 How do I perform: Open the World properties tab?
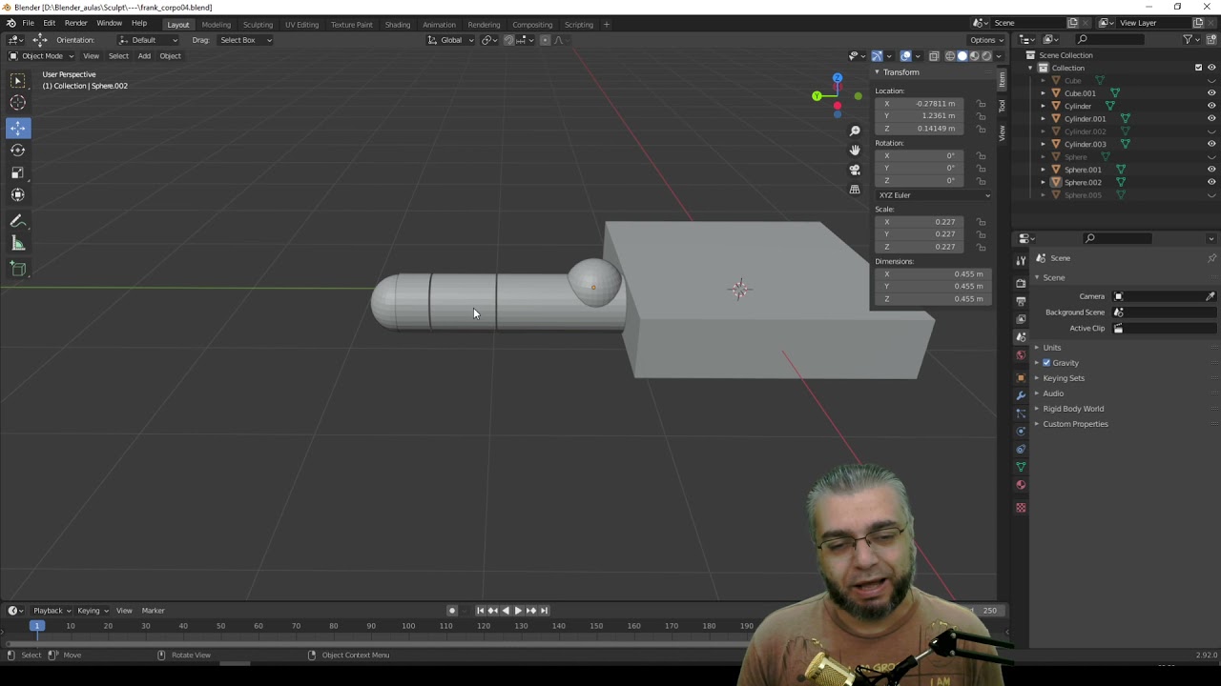point(1021,355)
